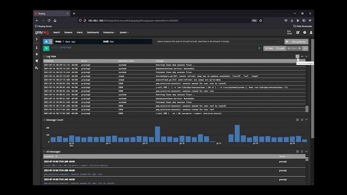Focus the All Messages widget
Viewport: 347px width, 195px height.
(x=298, y=152)
